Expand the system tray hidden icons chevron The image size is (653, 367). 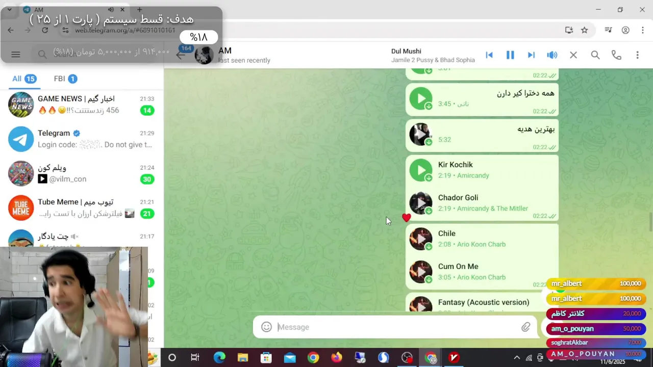tap(517, 358)
